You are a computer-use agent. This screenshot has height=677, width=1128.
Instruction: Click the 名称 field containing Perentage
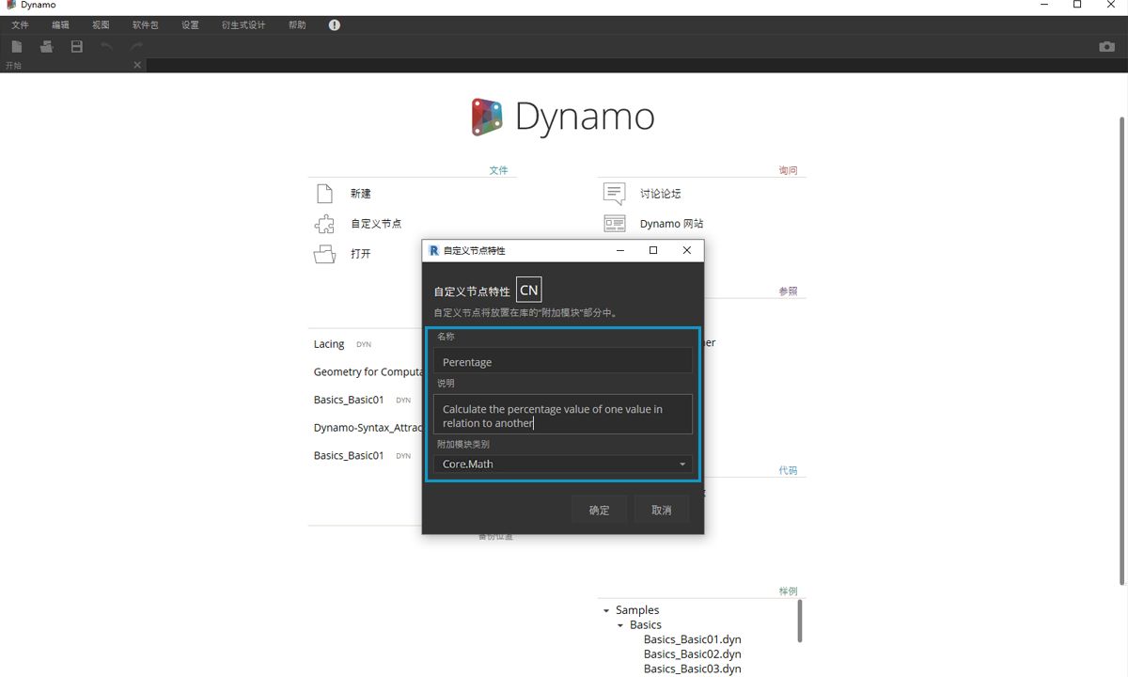tap(563, 361)
